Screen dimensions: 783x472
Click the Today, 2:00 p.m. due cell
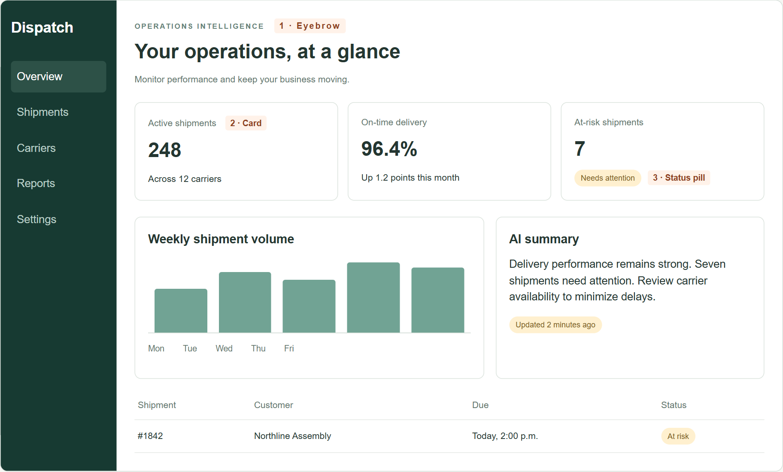click(x=505, y=436)
